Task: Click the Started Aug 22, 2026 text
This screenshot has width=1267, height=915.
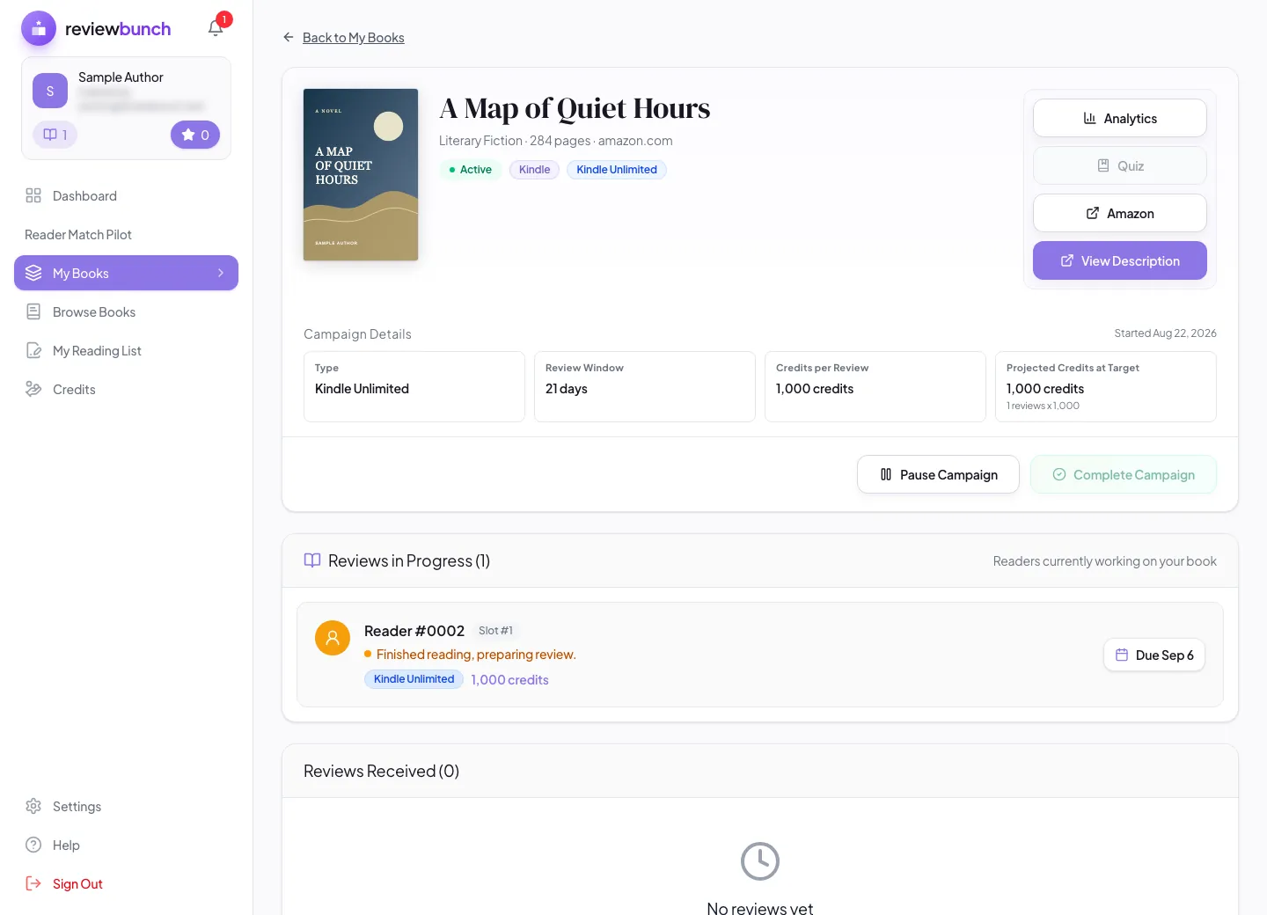Action: pyautogui.click(x=1165, y=333)
